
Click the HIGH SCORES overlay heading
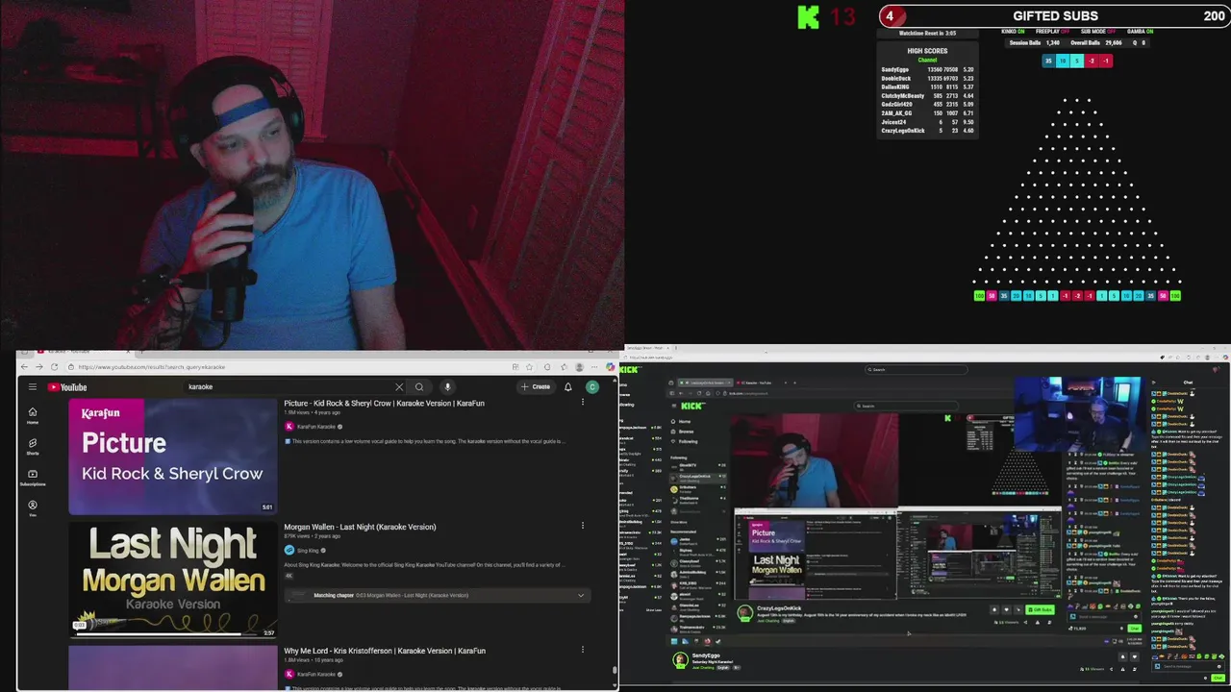point(927,51)
